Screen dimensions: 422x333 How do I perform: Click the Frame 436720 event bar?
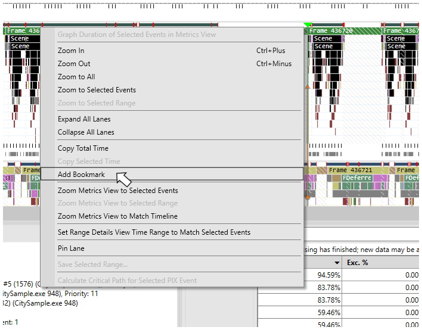(x=344, y=31)
